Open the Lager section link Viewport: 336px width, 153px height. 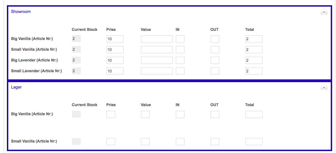16,87
